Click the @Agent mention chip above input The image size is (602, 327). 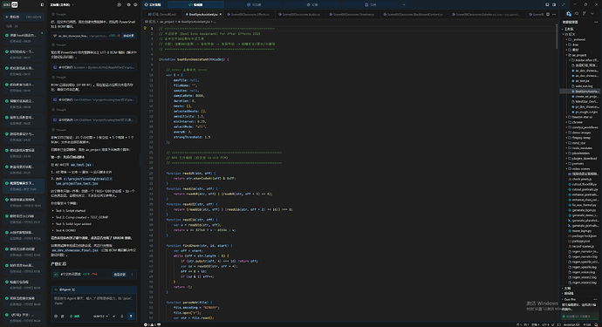65,290
